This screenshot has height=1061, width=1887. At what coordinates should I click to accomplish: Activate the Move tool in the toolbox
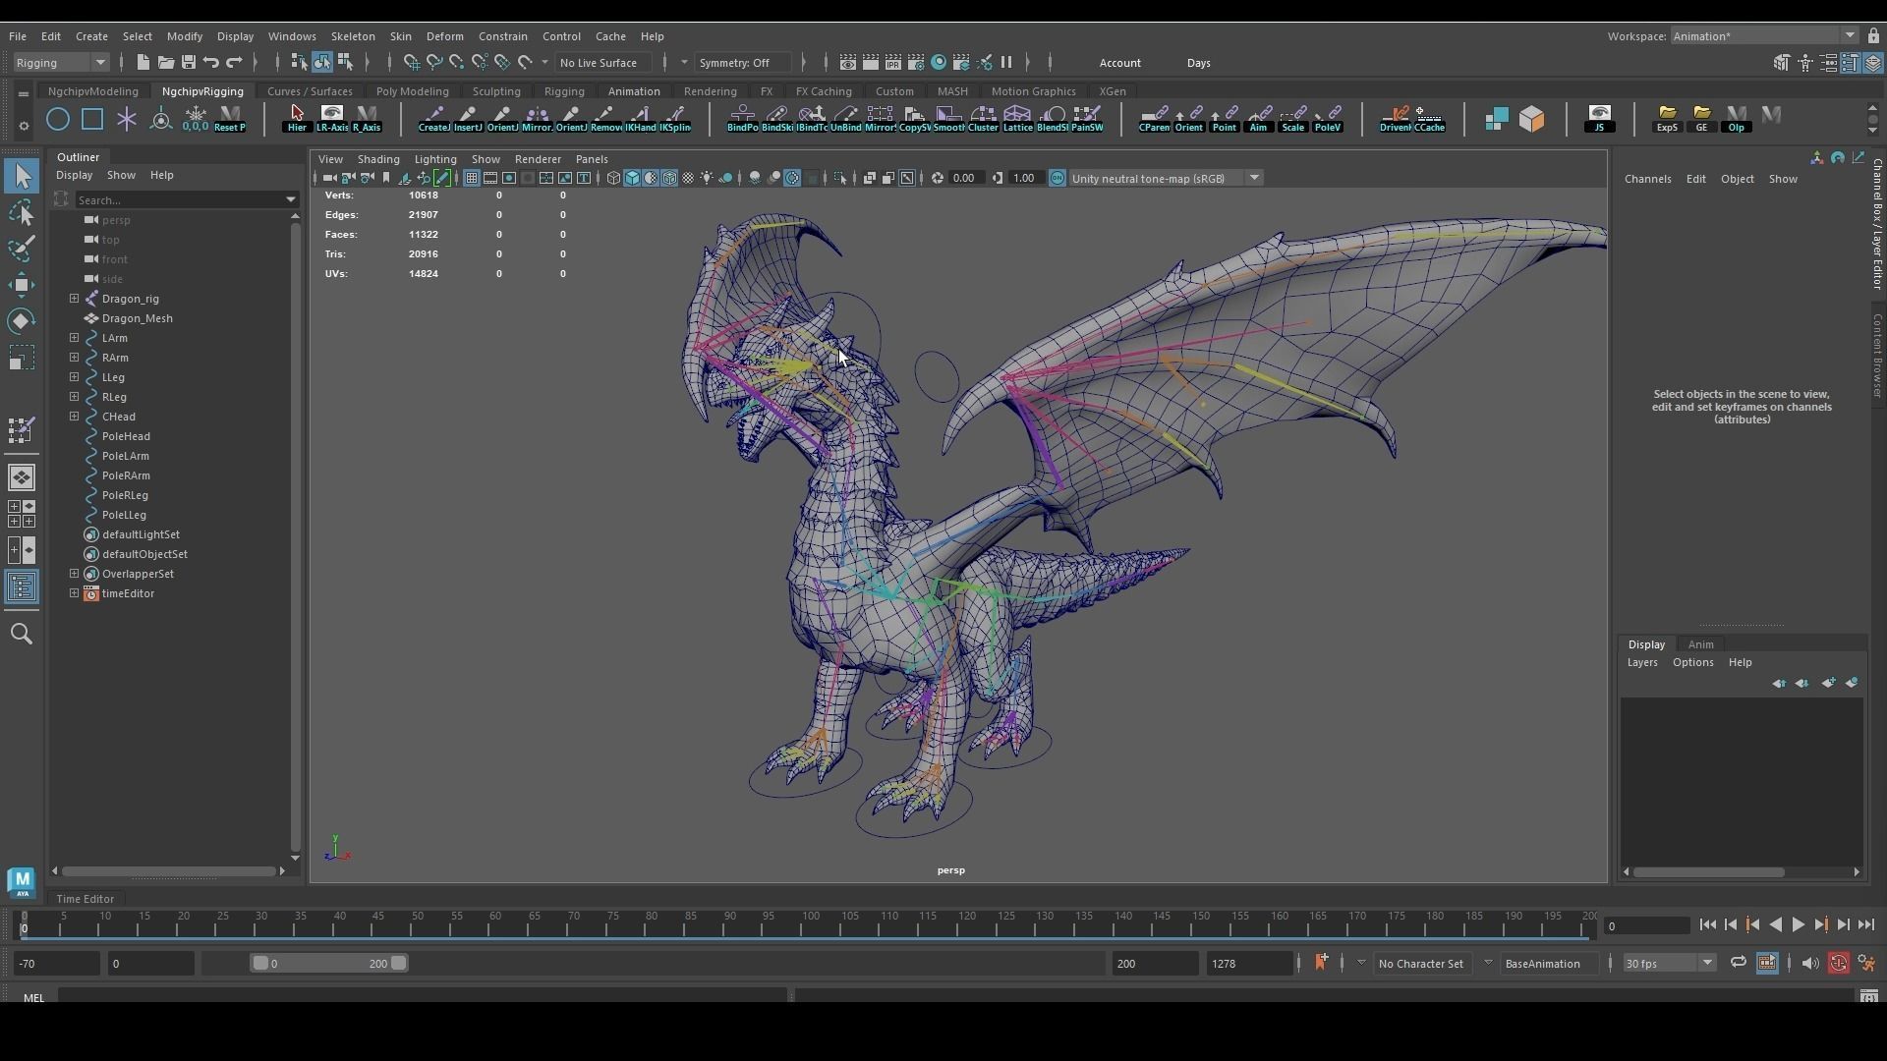(22, 285)
